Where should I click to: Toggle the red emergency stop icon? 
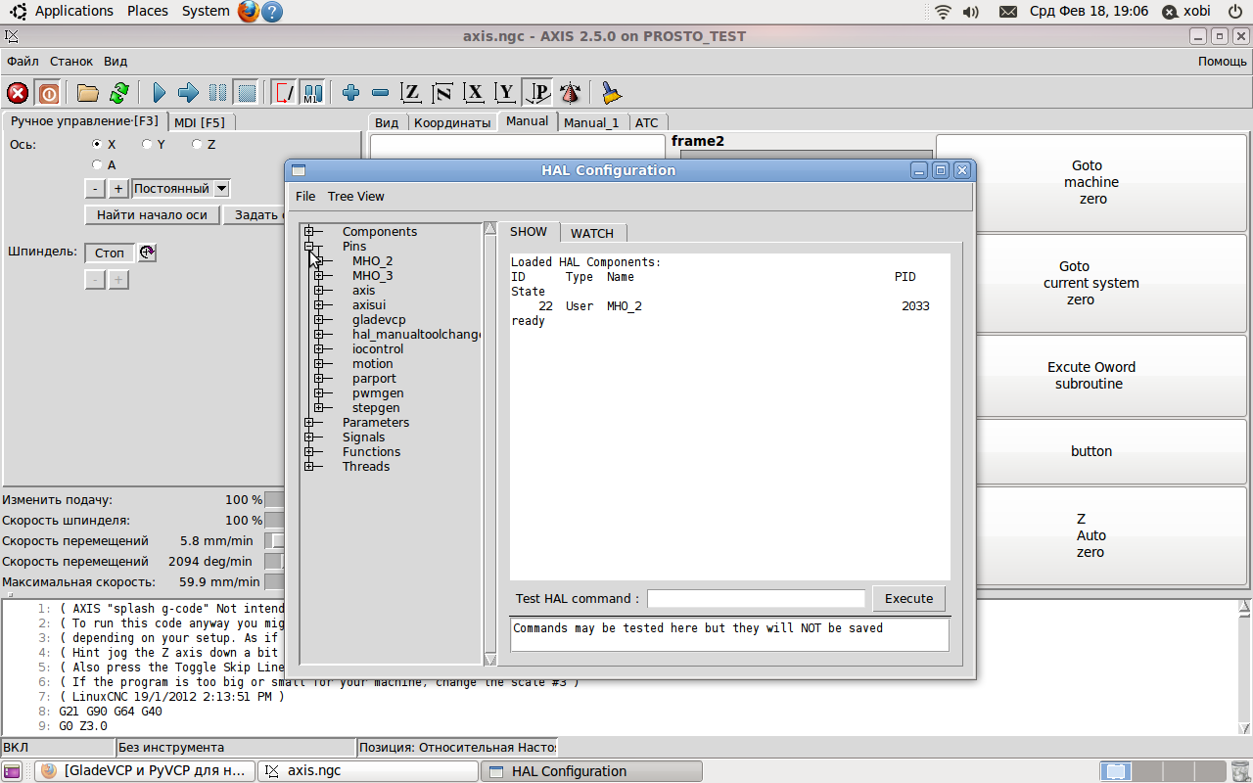18,93
